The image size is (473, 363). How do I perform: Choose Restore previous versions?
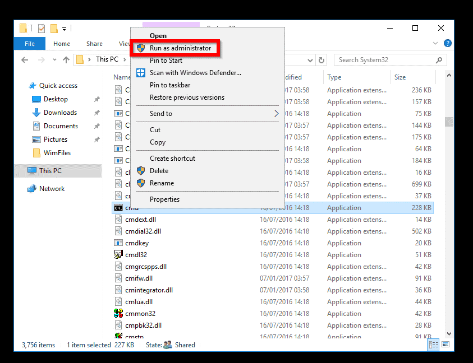[x=187, y=97]
